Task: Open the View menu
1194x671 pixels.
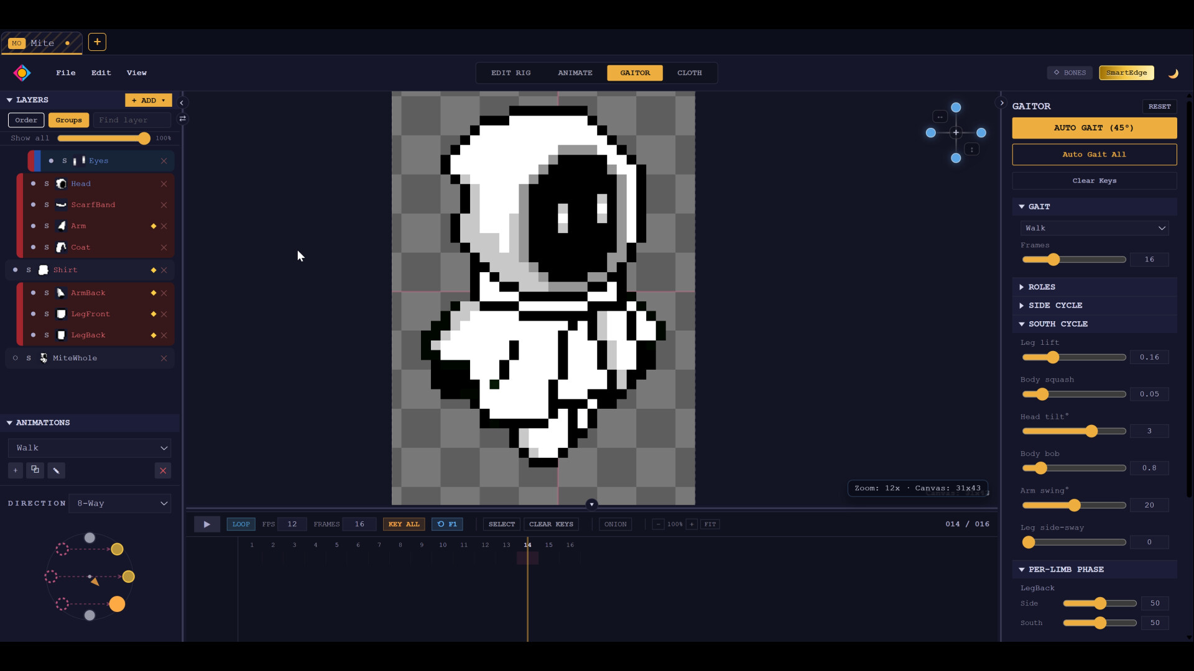Action: pos(137,73)
